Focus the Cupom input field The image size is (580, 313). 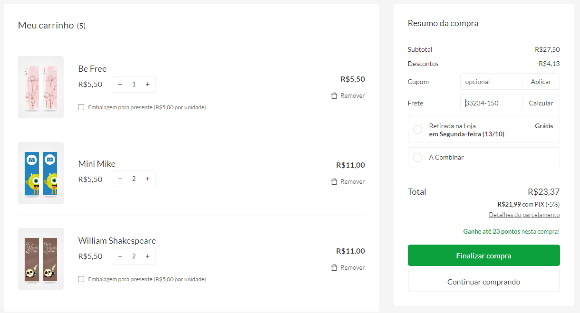491,82
